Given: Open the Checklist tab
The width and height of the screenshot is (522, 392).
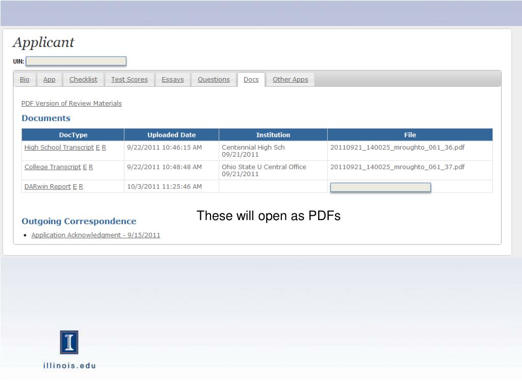Looking at the screenshot, I should 83,80.
